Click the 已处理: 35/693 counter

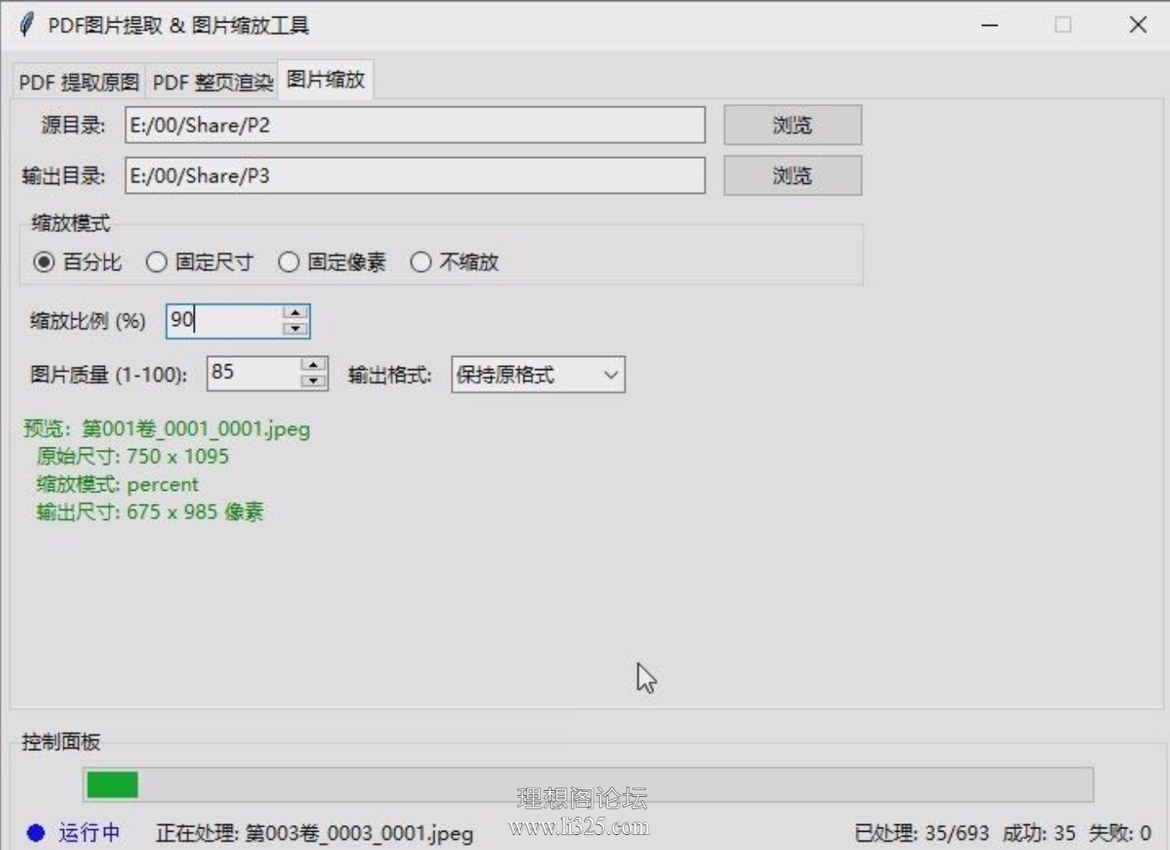tap(921, 833)
